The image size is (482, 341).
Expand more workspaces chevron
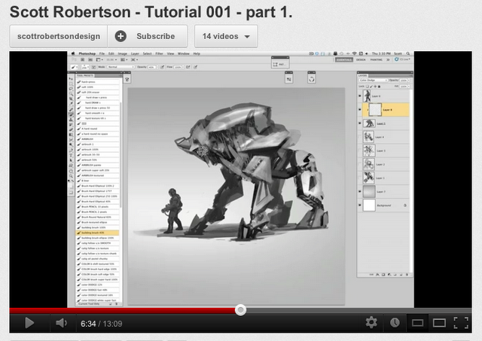click(389, 59)
